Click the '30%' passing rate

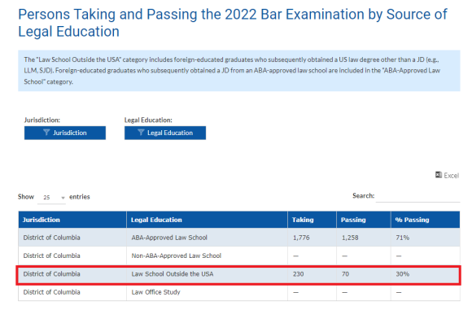point(403,274)
